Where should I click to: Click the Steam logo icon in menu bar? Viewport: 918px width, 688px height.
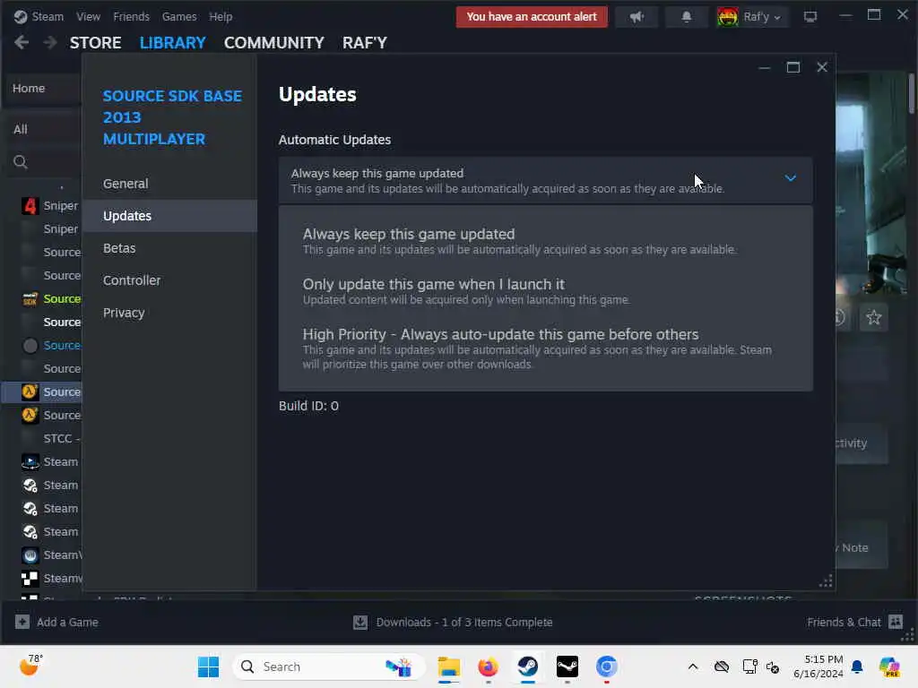coord(21,16)
